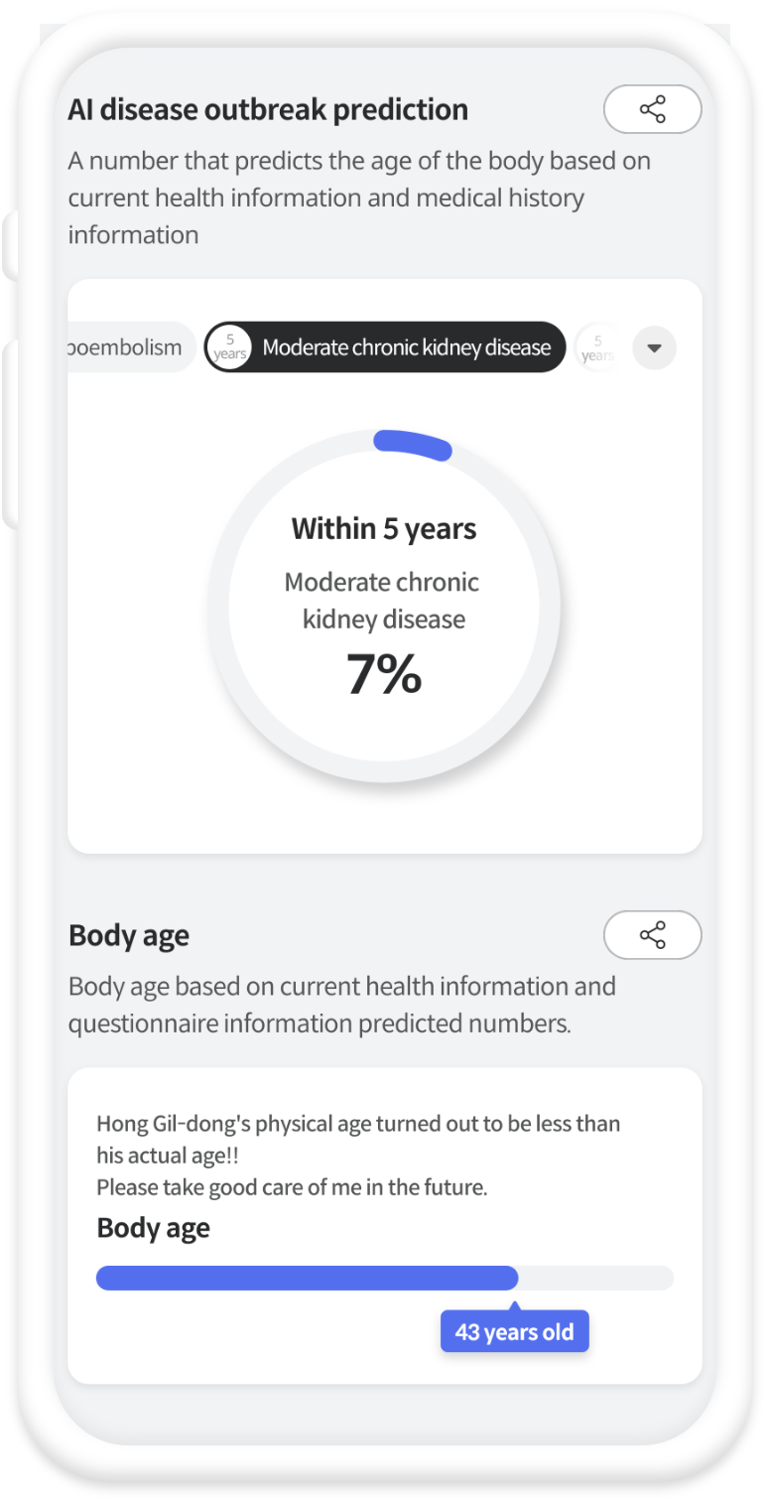Screen dimensions: 770x1505
Task: Click the Moderate chronic kidney disease gauge text
Action: tap(383, 601)
